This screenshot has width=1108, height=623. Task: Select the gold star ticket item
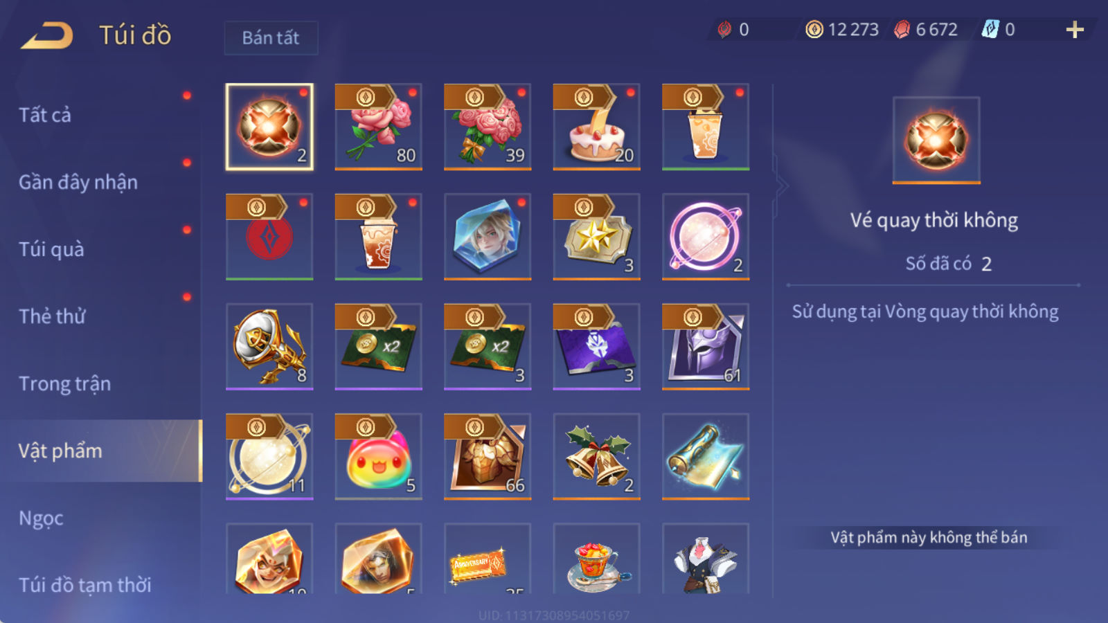pos(597,237)
